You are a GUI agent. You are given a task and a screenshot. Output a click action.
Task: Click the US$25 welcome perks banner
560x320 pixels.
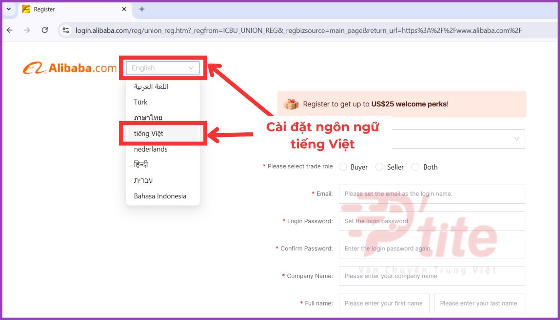point(402,104)
